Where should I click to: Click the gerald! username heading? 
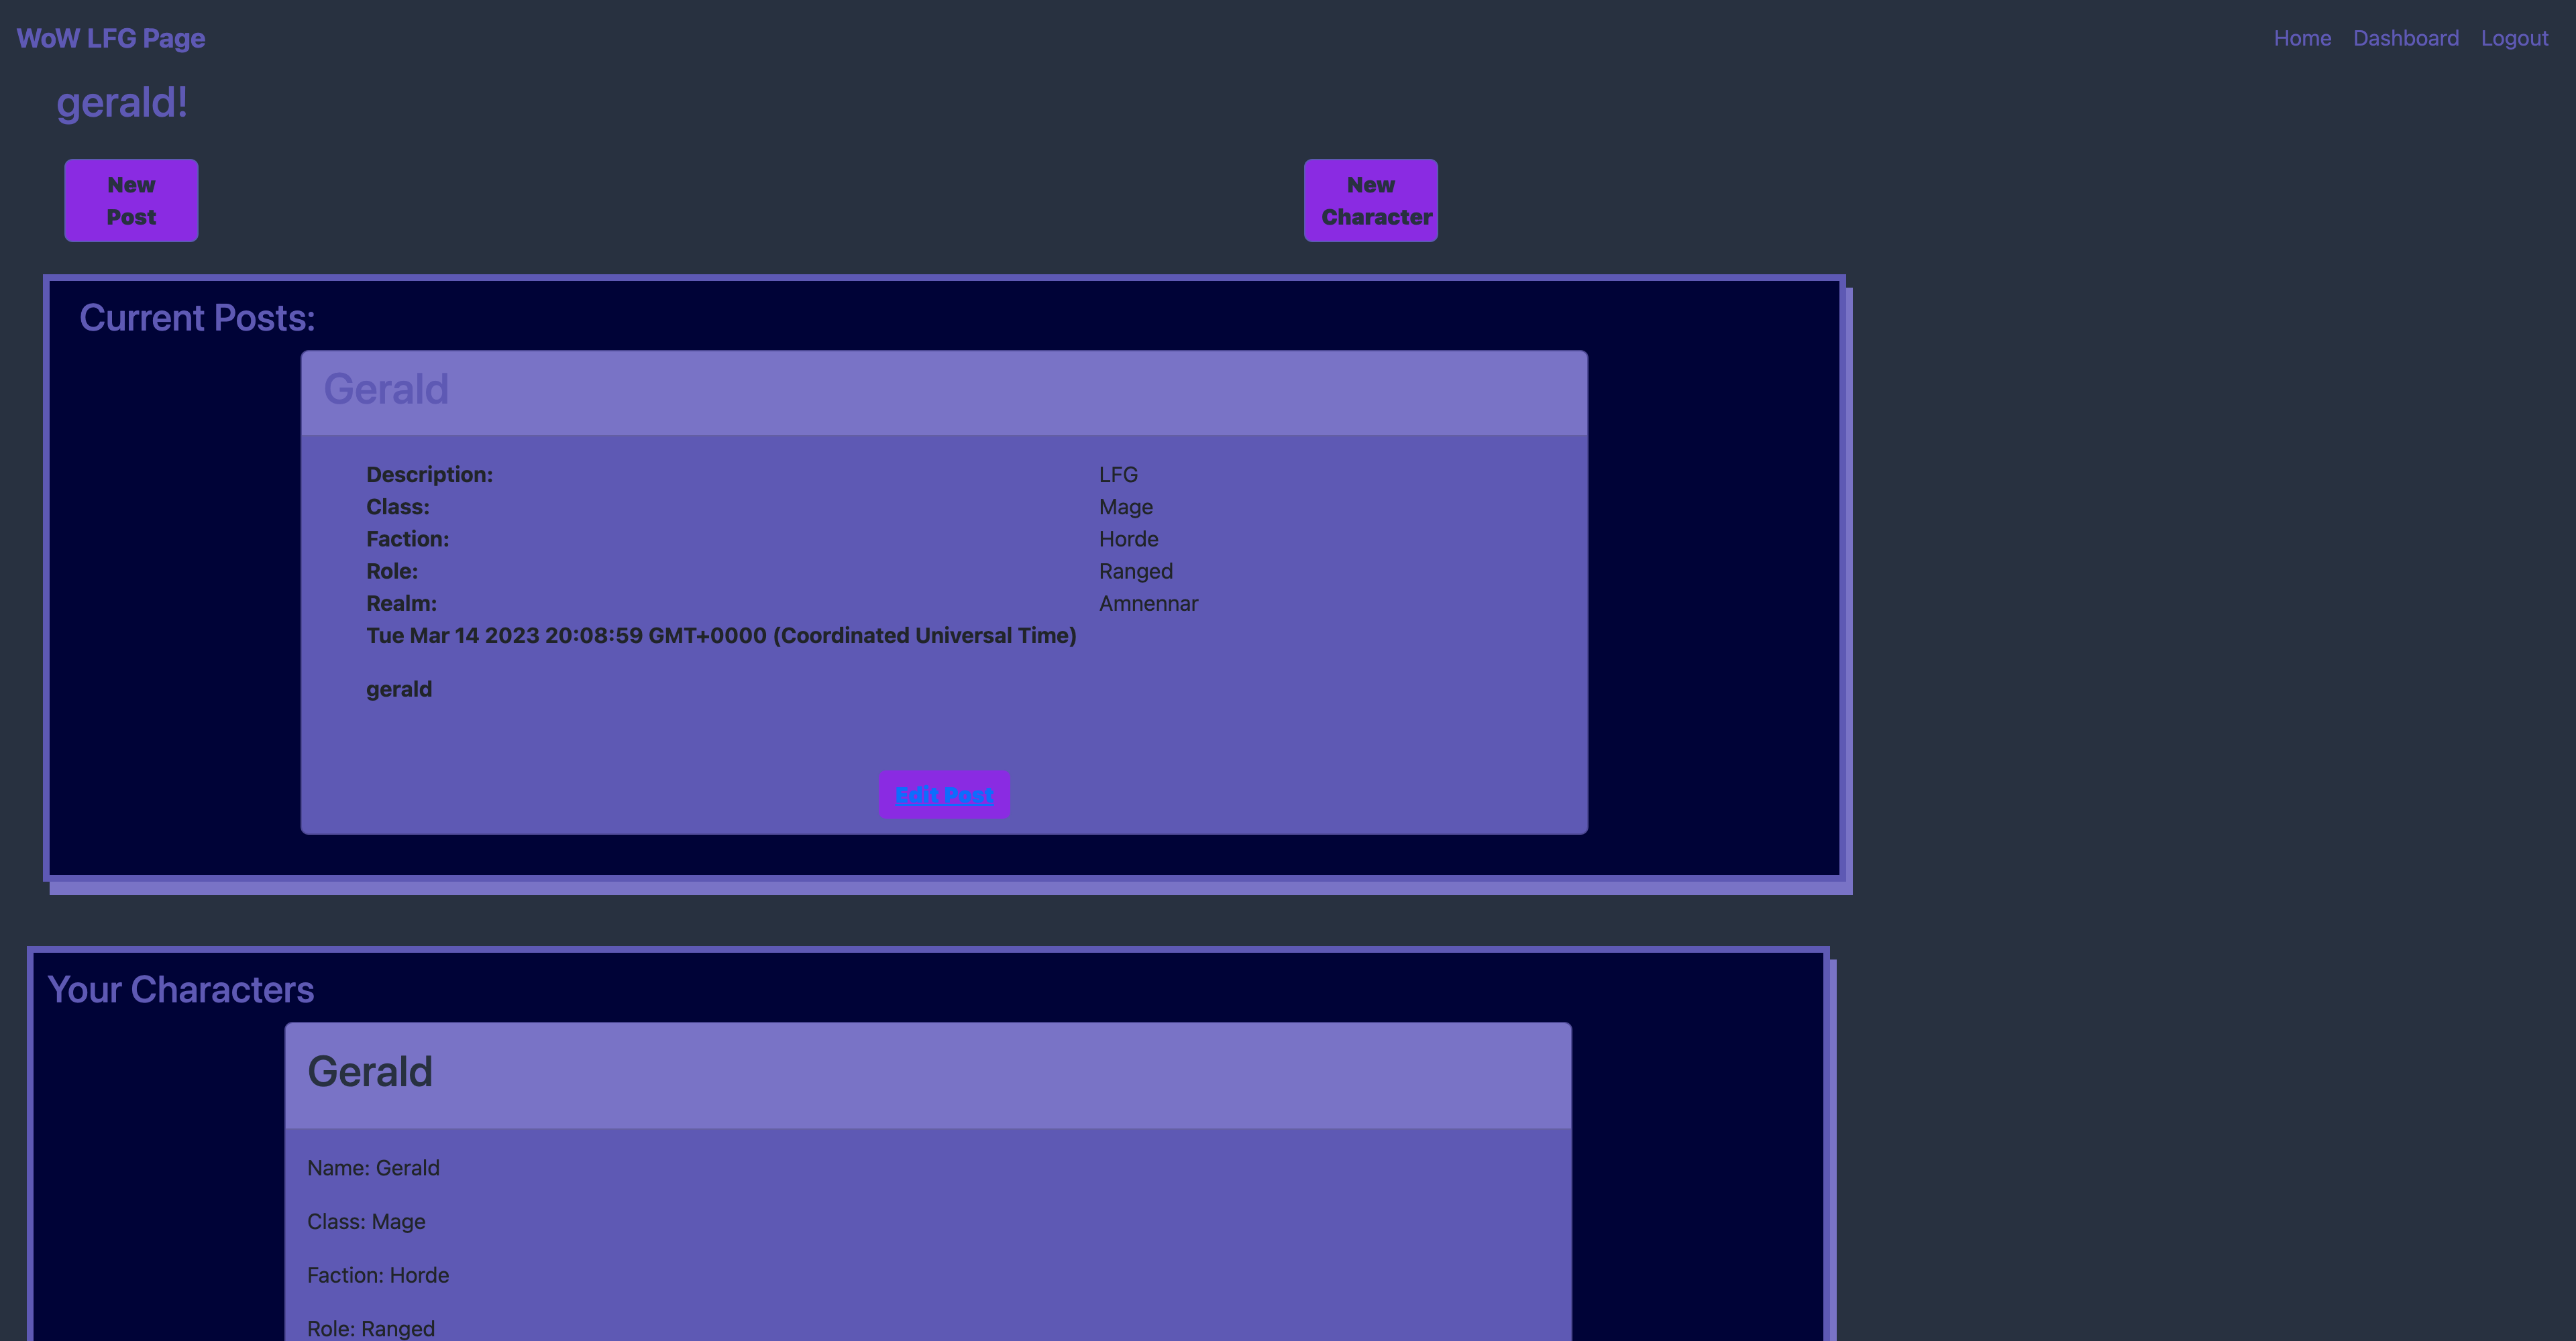pyautogui.click(x=122, y=103)
